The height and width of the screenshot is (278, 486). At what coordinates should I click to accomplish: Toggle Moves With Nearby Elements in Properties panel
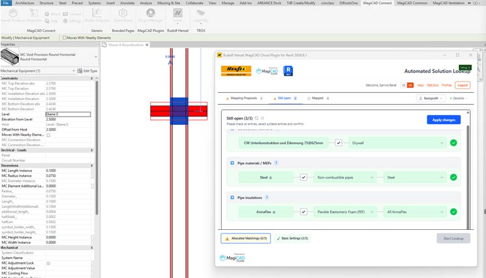[x=48, y=135]
